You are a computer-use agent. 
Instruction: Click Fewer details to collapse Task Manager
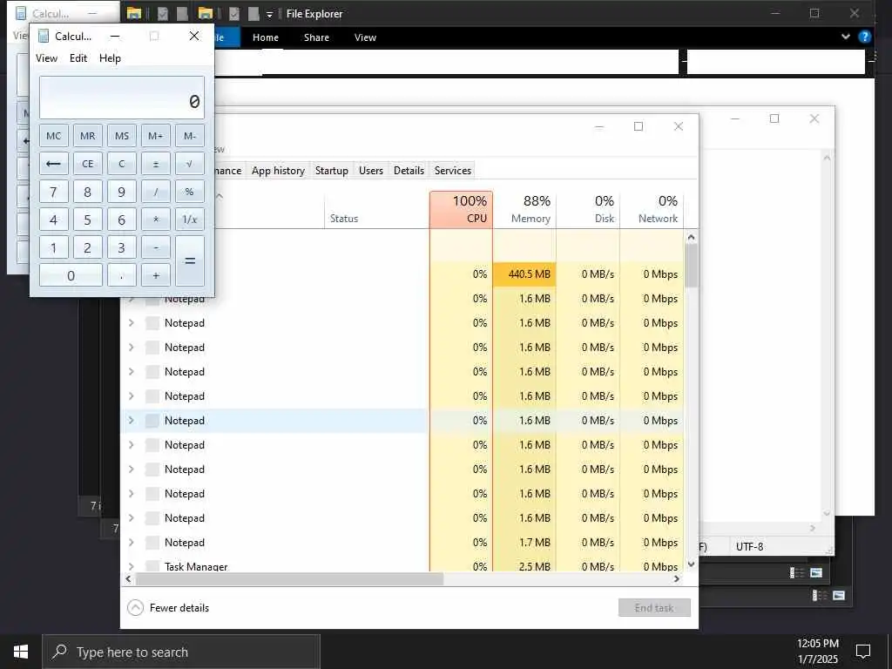pos(168,608)
